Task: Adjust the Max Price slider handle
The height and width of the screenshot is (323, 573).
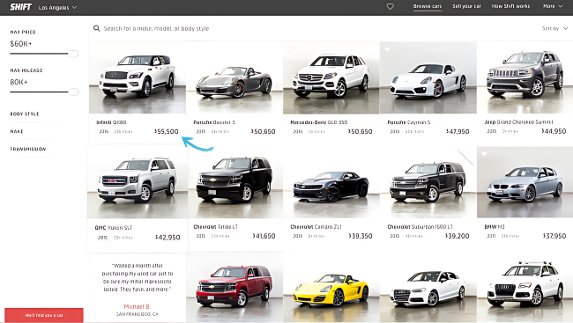Action: (x=73, y=54)
